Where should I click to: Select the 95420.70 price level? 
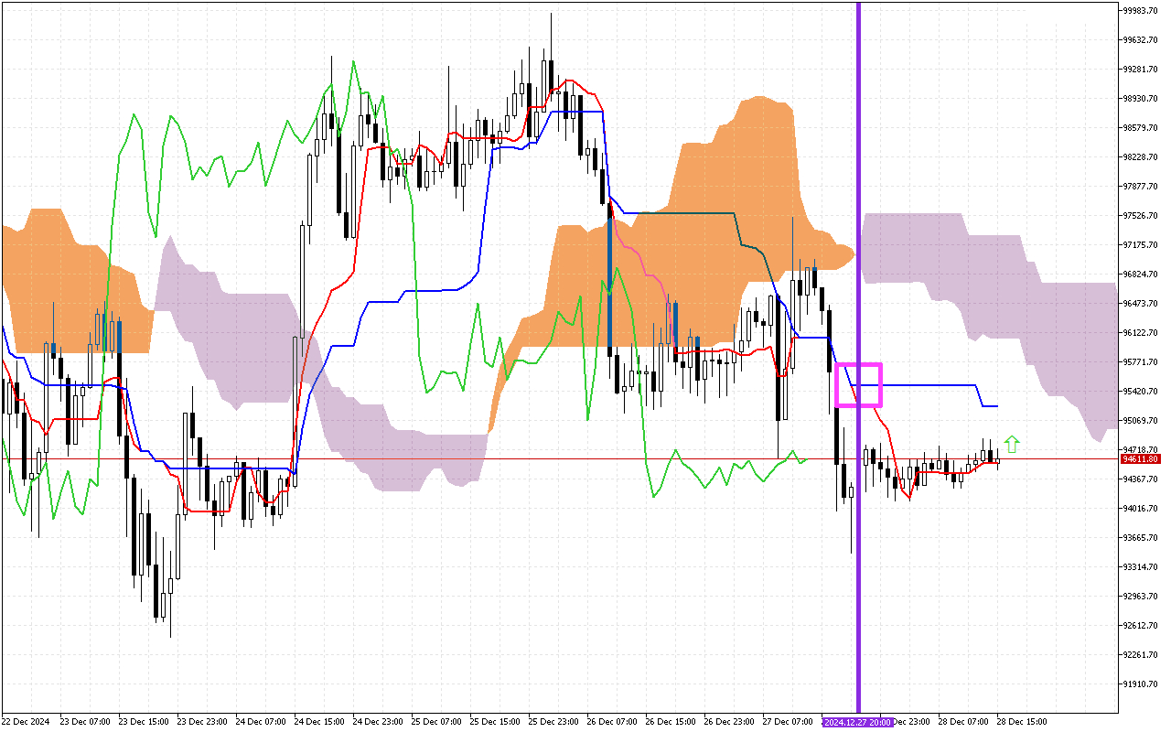[x=1140, y=392]
